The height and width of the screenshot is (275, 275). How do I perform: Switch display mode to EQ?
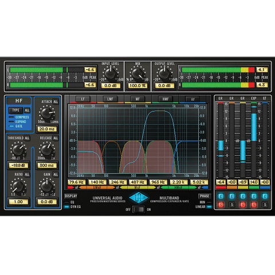69,202
